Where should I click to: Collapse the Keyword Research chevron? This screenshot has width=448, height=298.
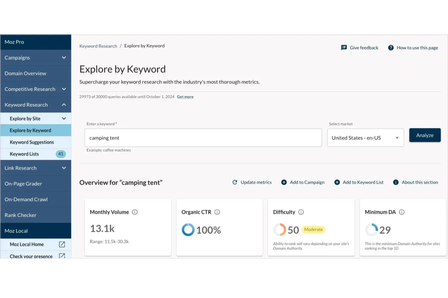(x=64, y=105)
